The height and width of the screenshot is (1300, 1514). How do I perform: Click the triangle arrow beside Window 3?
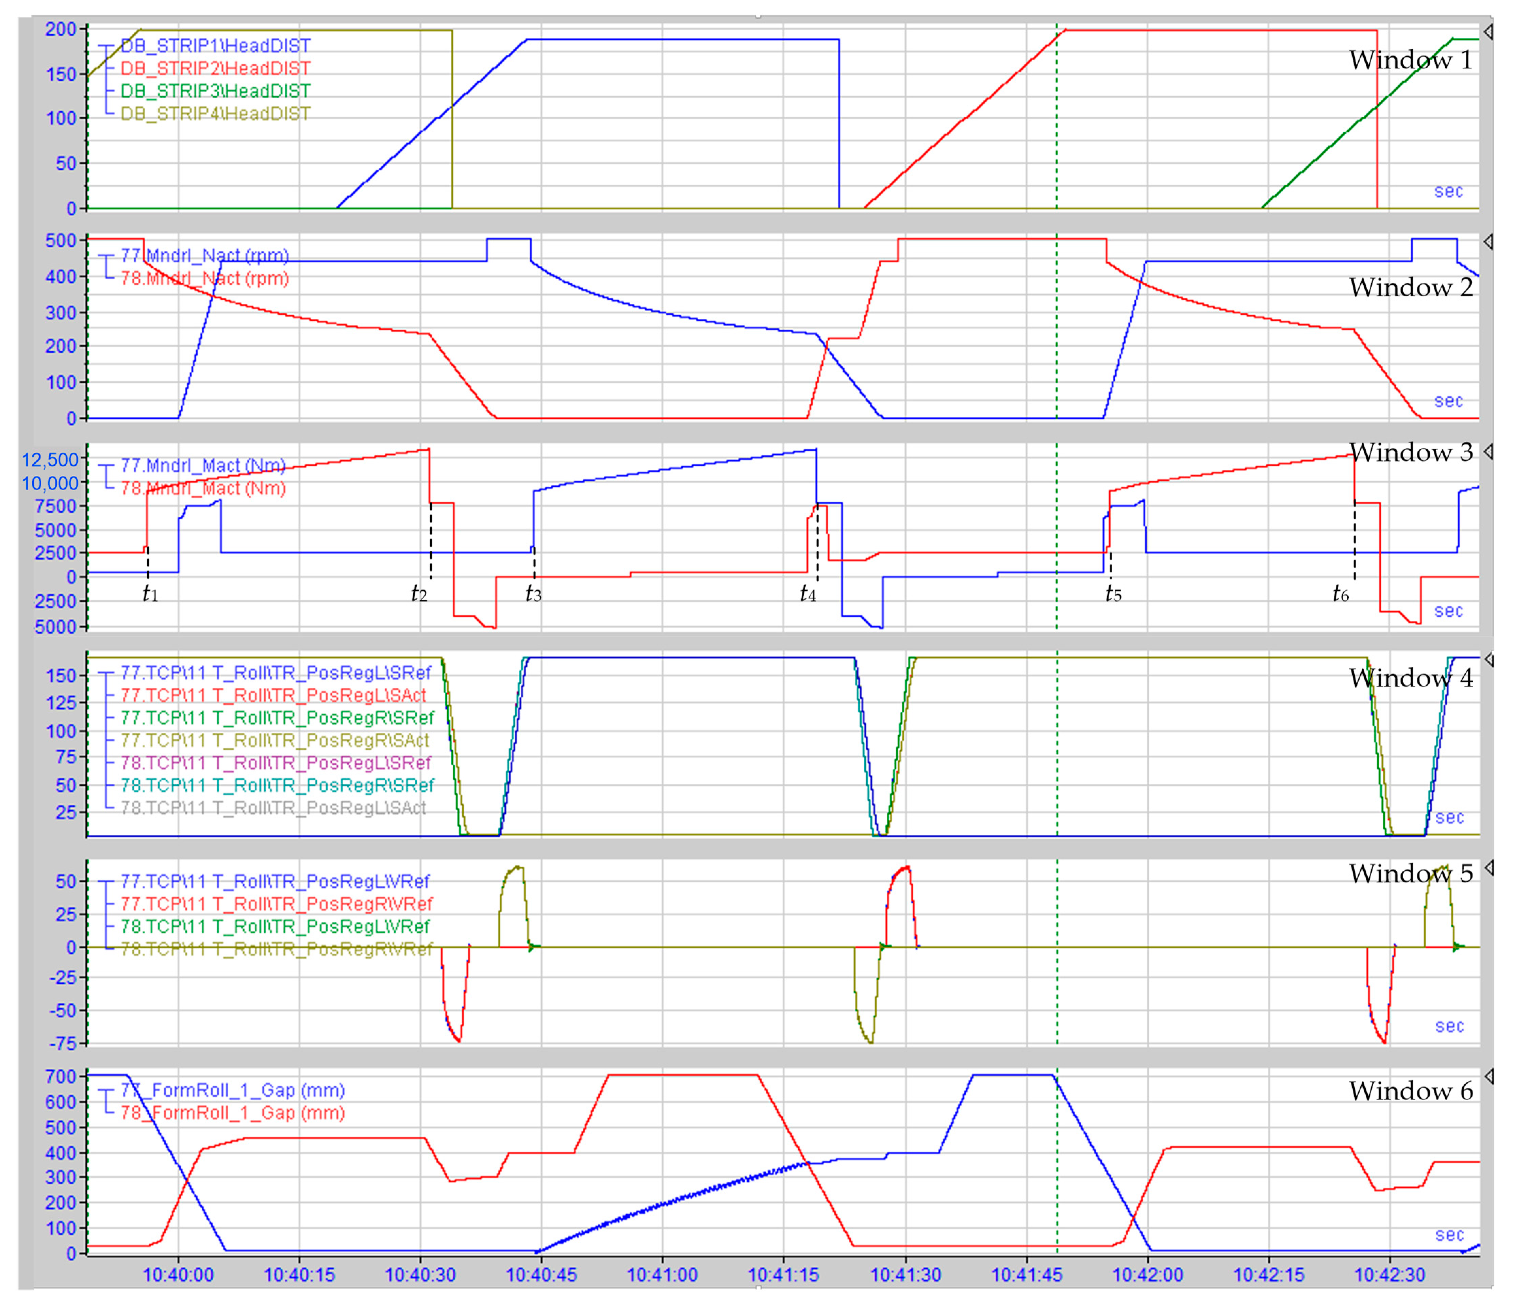coord(1488,452)
